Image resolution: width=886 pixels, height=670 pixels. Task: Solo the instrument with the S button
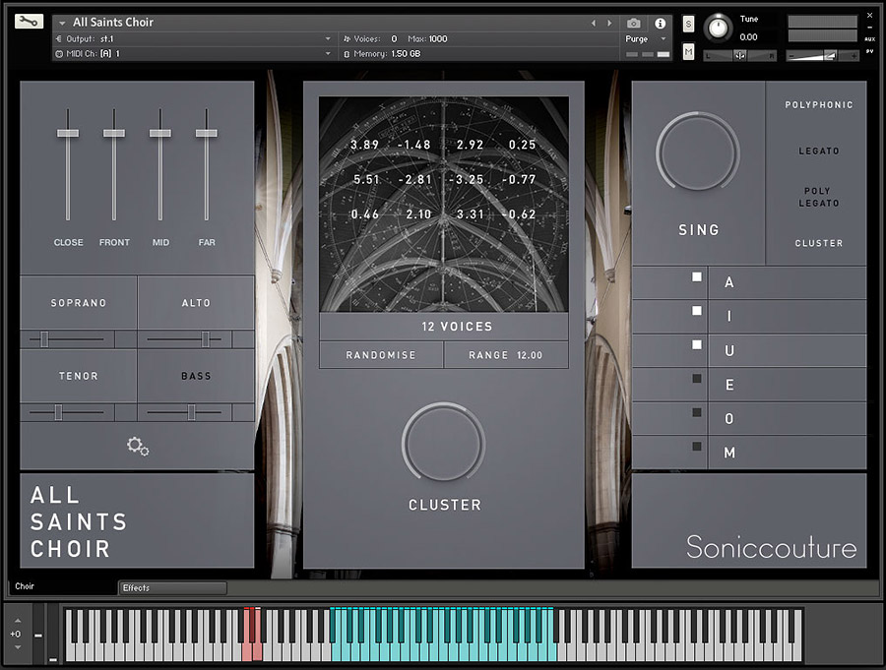click(688, 24)
